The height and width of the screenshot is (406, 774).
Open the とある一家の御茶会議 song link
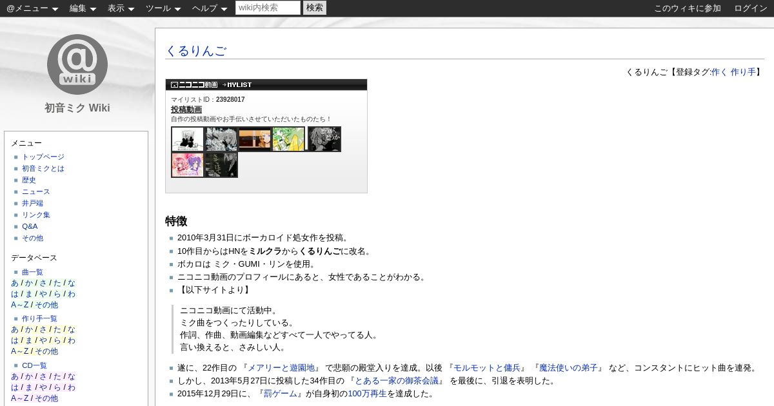point(397,381)
